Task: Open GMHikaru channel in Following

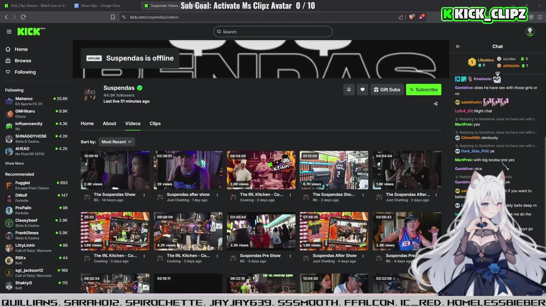Action: pyautogui.click(x=36, y=113)
